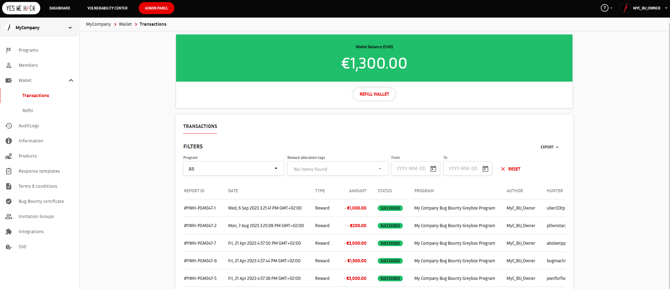The width and height of the screenshot is (670, 289).
Task: Click the Invitation Groups people icon
Action: 9,217
